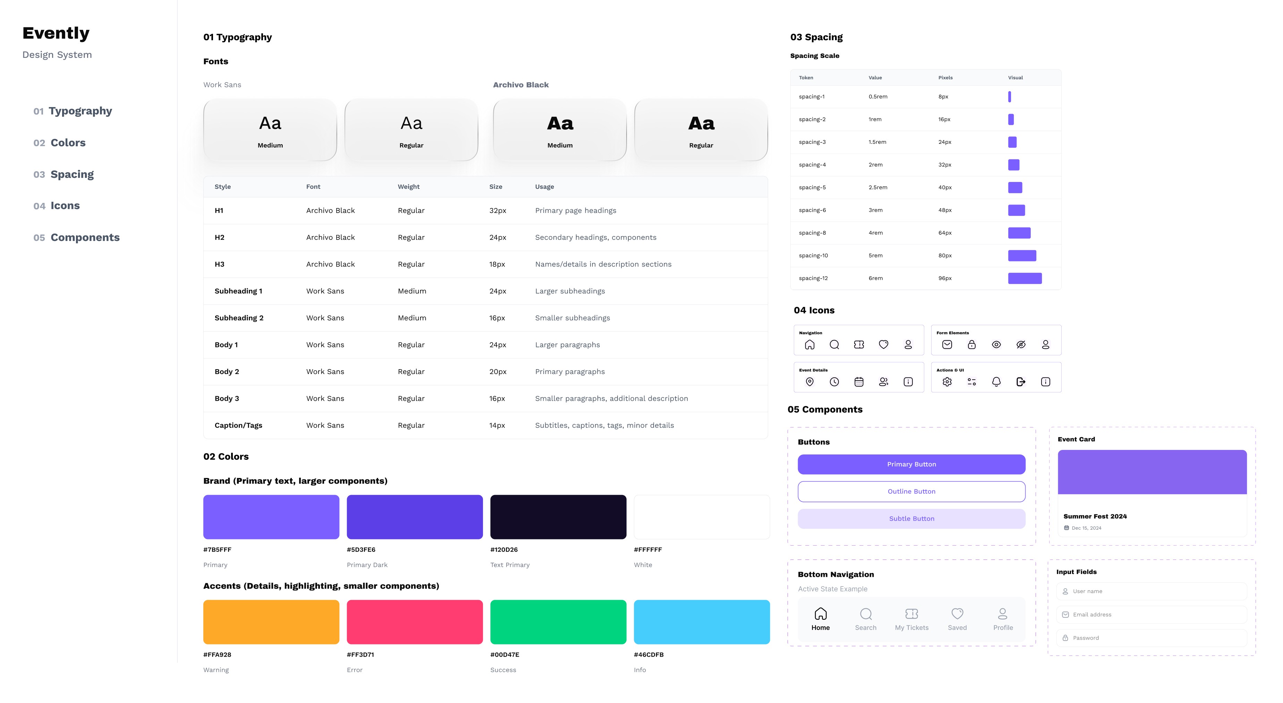This screenshot has width=1283, height=703.
Task: Click the settings gear icon in Actions & UI
Action: tap(947, 382)
